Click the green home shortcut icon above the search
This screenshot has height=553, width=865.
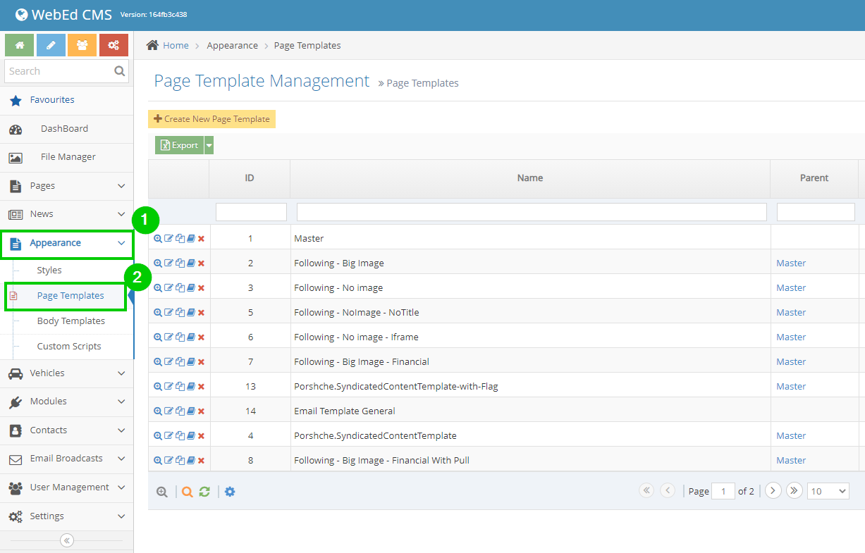click(x=19, y=44)
